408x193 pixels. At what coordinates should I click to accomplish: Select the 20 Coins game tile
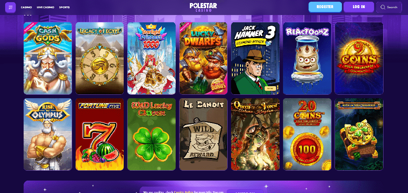pos(307,134)
